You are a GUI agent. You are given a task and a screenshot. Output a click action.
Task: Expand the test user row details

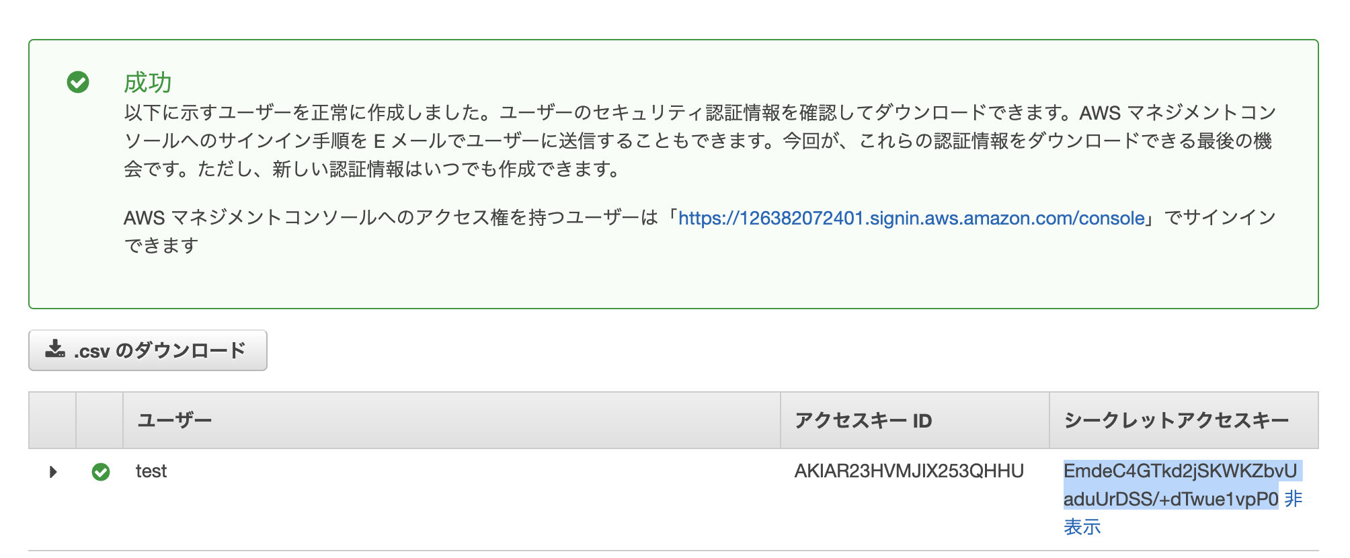(x=53, y=472)
